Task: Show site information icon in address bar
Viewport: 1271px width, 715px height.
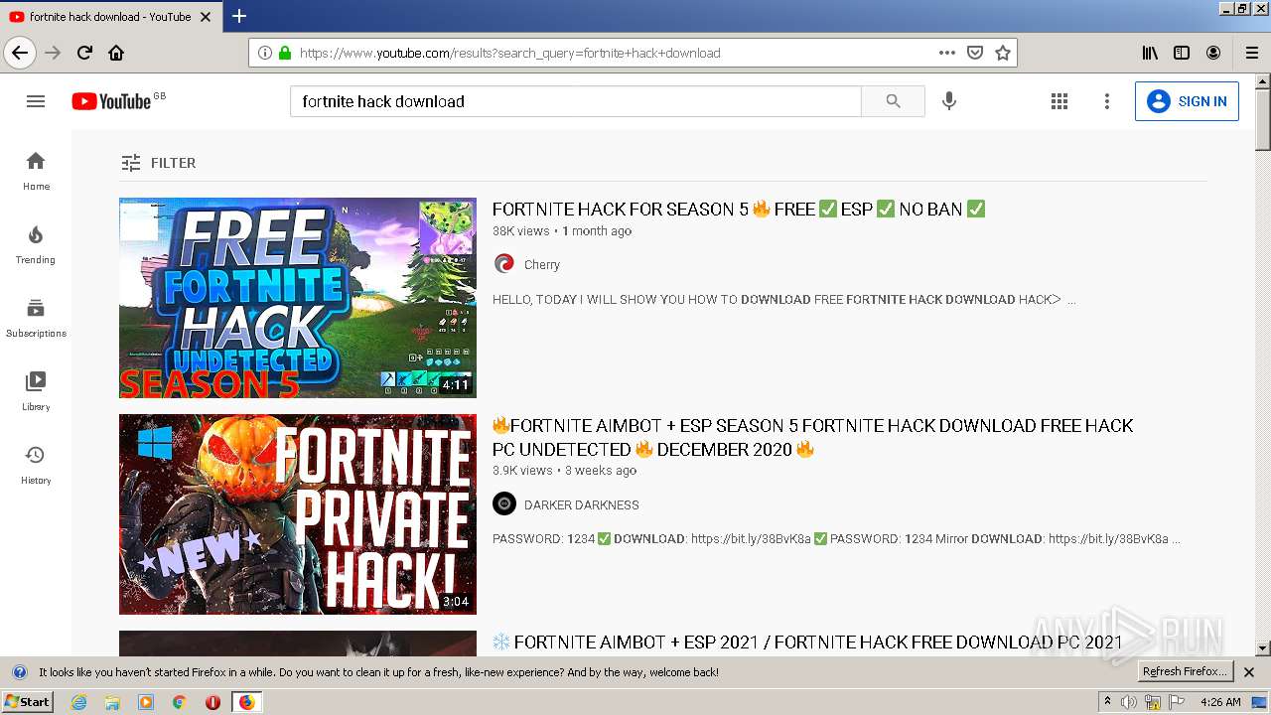Action: coord(264,53)
